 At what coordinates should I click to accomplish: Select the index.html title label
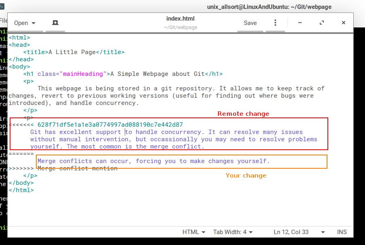click(x=180, y=19)
